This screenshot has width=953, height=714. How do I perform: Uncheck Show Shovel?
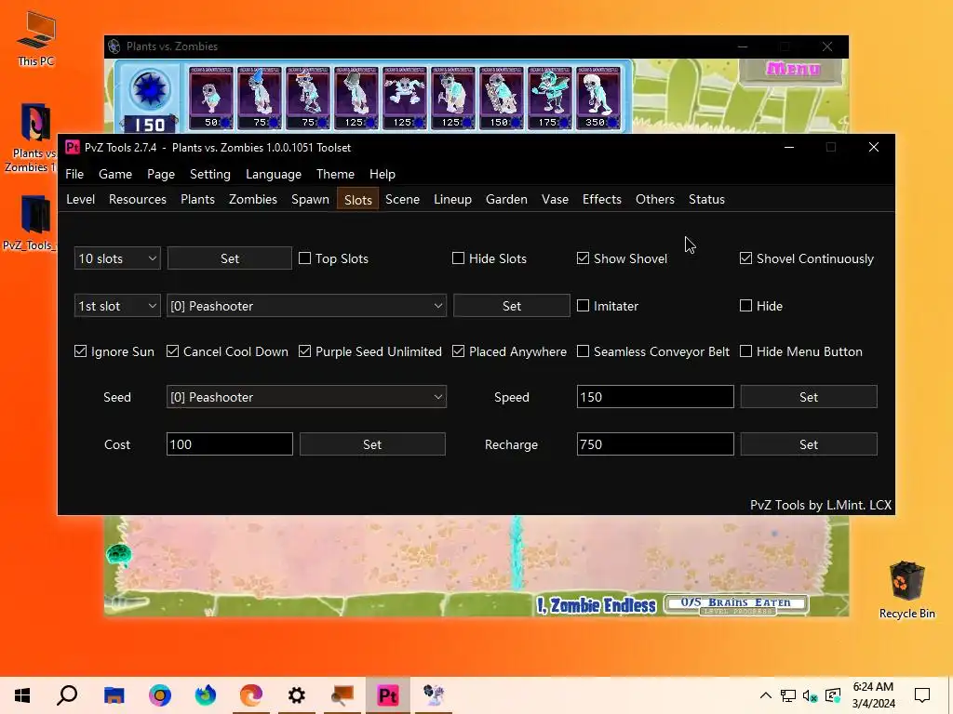coord(583,258)
